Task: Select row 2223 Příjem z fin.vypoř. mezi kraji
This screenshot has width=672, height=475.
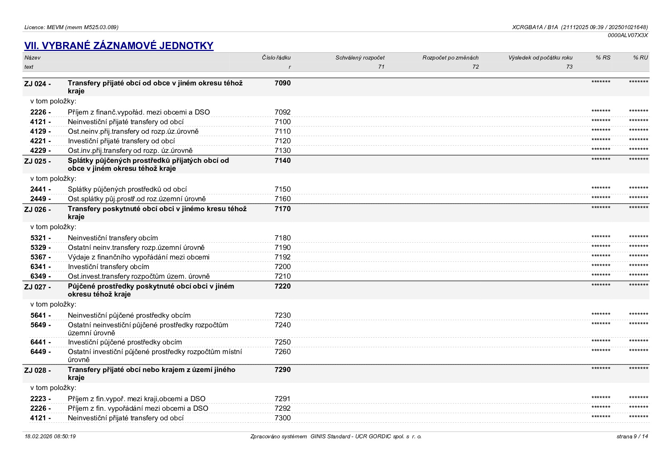Action: 336,399
